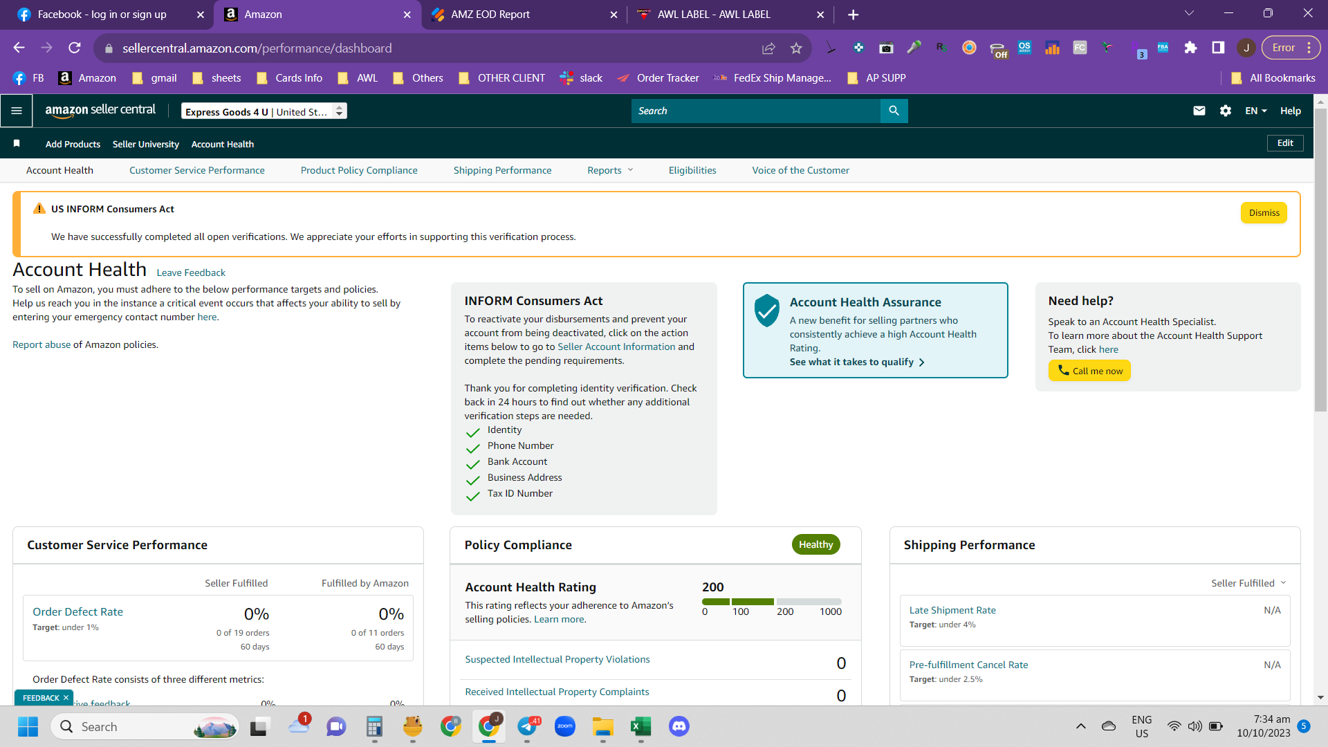Open the Report abuse link
1328x747 pixels.
41,344
